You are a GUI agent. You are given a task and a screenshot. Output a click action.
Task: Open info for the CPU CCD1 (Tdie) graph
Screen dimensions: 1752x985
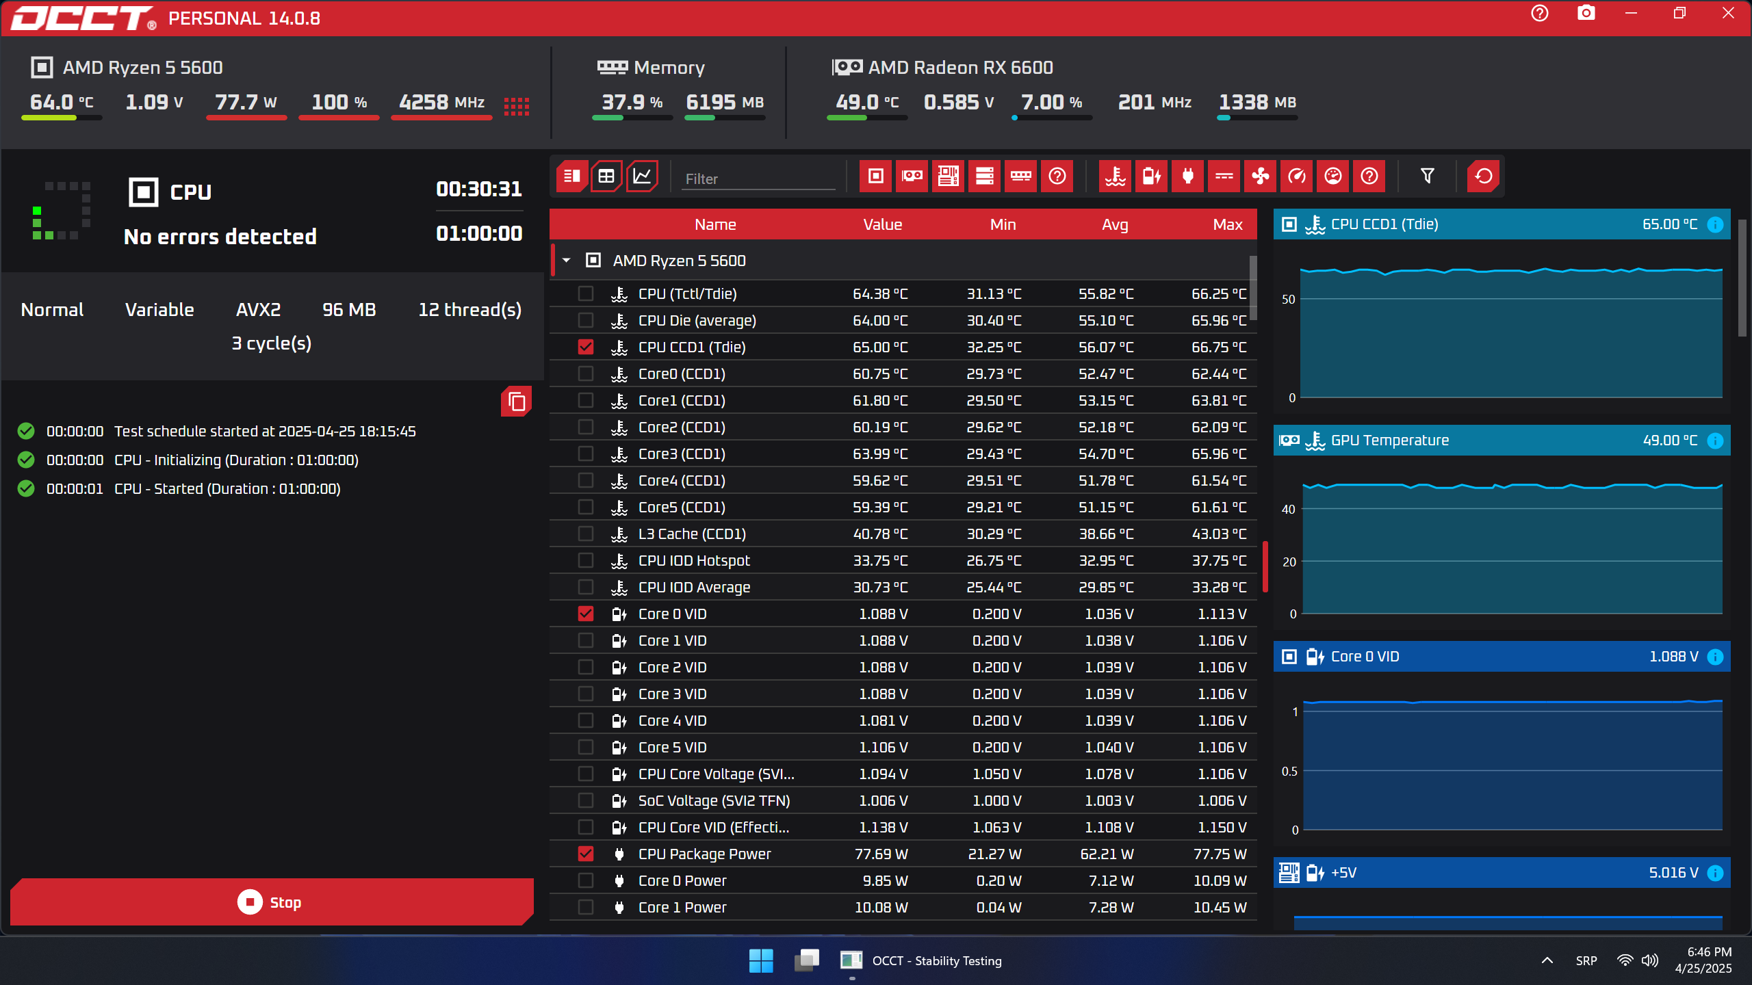(1715, 224)
